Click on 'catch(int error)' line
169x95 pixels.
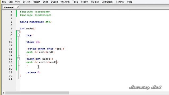coord(40,59)
